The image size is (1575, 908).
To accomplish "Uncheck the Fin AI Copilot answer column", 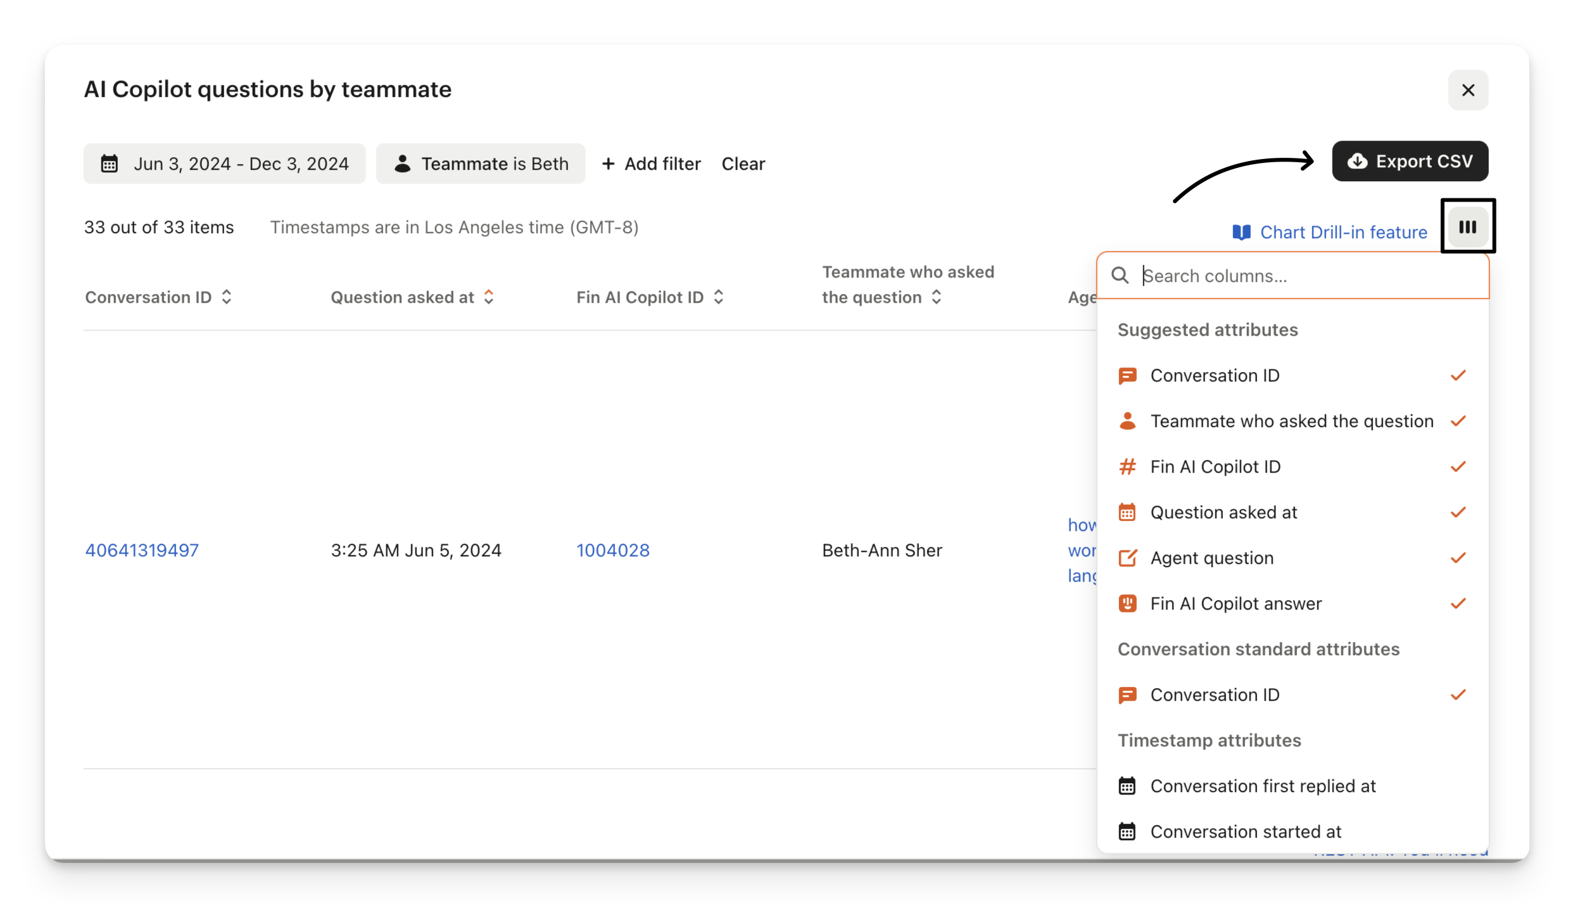I will 1292,604.
